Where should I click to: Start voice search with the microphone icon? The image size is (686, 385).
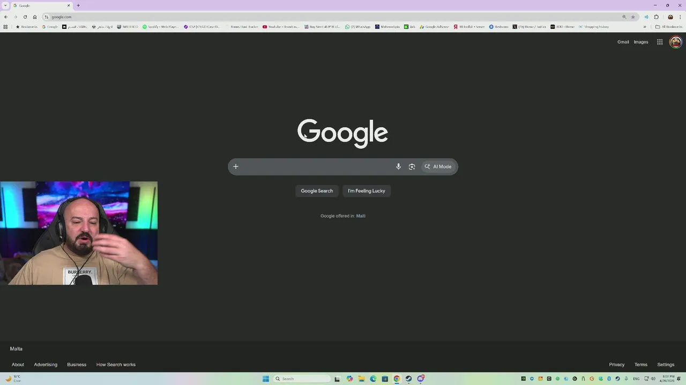point(398,166)
